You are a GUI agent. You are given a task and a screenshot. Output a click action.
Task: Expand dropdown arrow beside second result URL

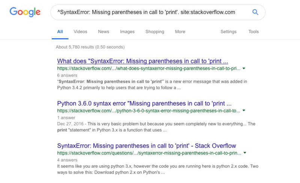244,111
